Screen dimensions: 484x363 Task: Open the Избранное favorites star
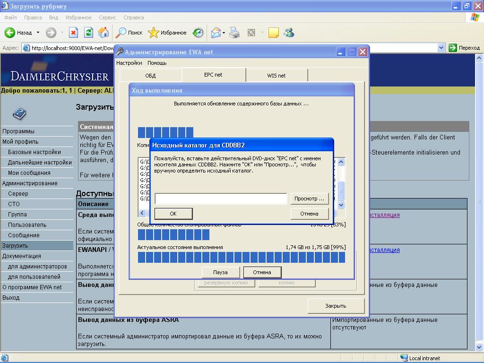click(167, 33)
